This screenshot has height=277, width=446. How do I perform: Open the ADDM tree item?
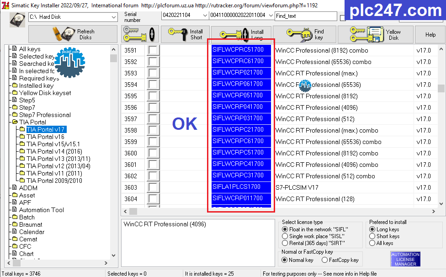tap(28, 188)
